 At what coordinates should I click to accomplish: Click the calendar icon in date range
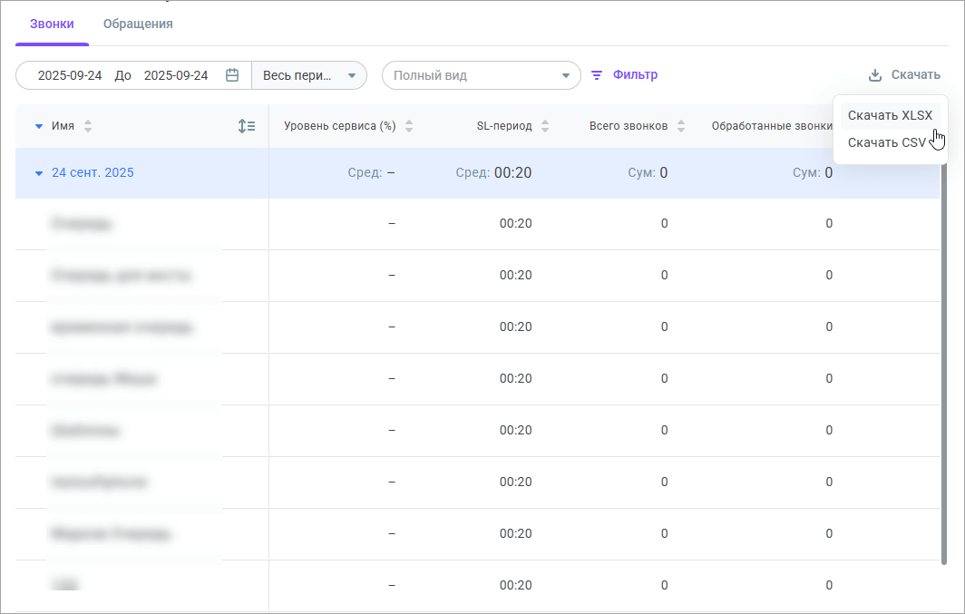coord(232,75)
